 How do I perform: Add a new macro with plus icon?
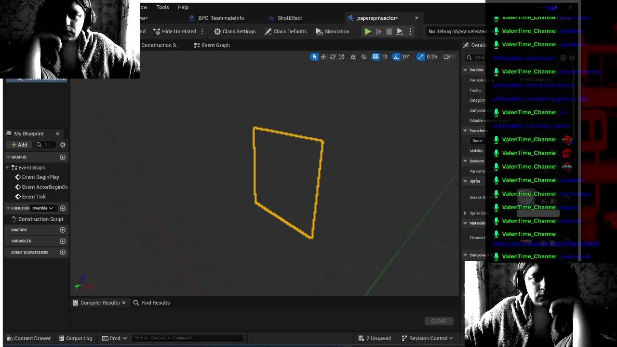click(63, 230)
